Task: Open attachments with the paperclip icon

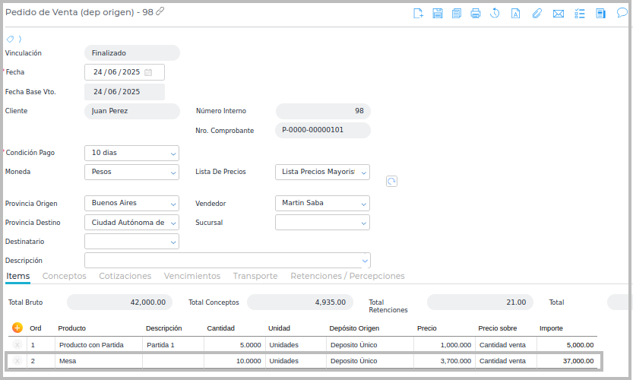Action: [x=536, y=13]
